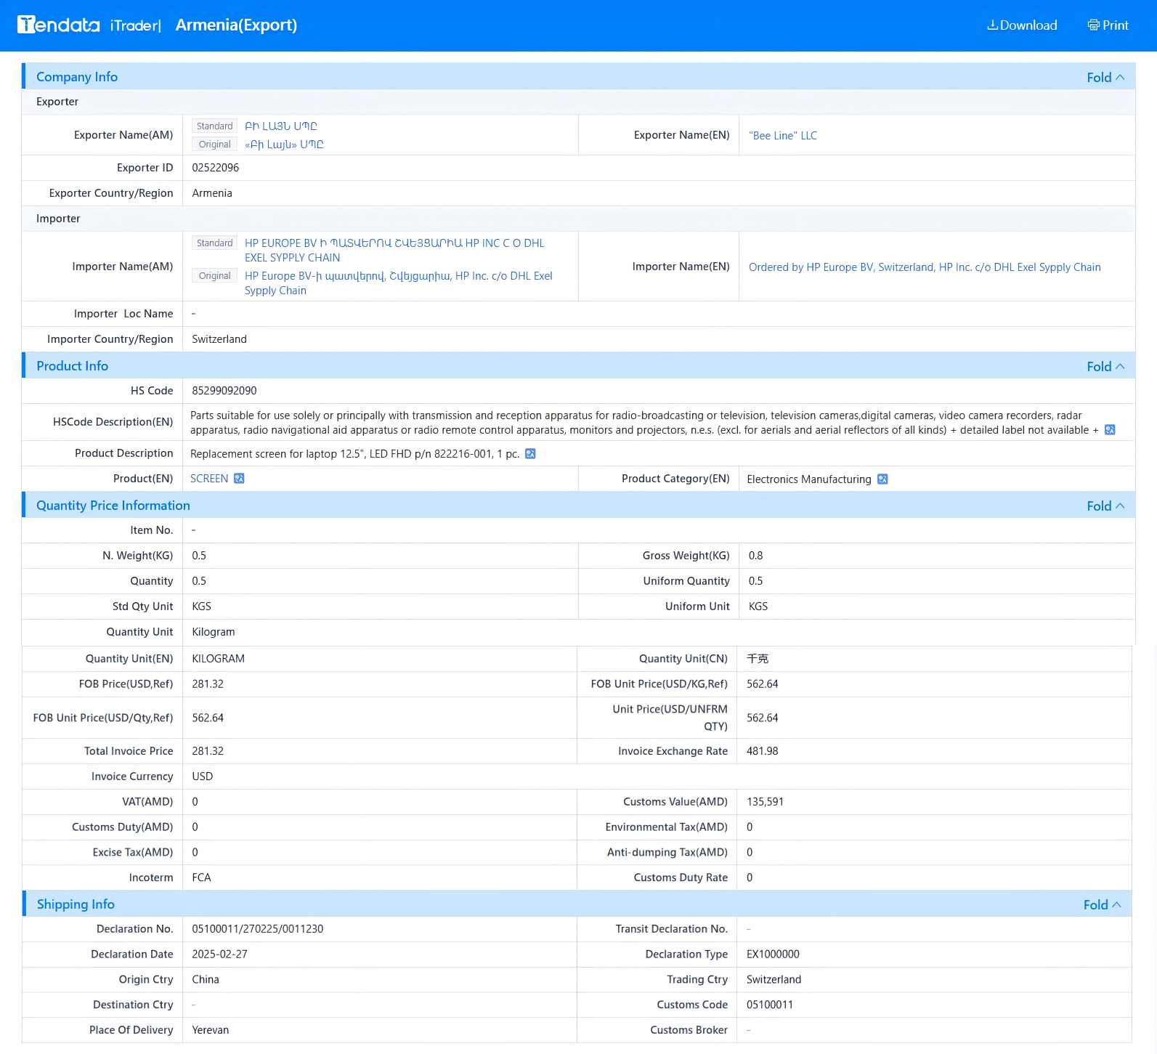Select Customs Value 135,591
The image size is (1157, 1054).
click(x=766, y=802)
